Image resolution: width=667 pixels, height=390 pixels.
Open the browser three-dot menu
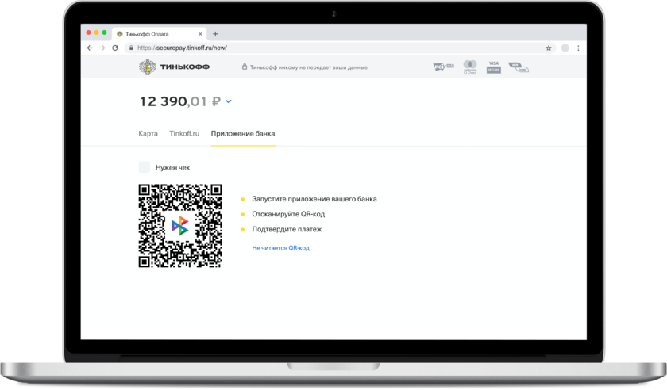point(579,48)
